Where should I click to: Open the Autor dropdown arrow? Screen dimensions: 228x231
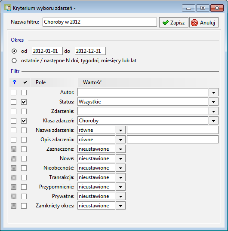[213, 92]
